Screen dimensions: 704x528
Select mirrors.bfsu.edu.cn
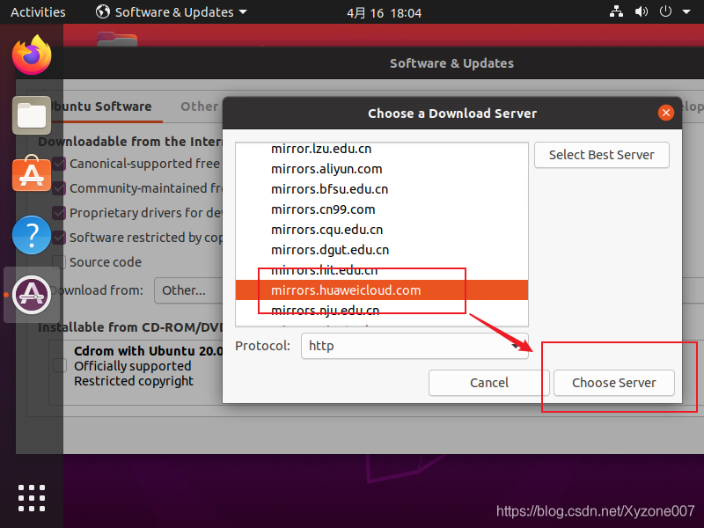382,189
